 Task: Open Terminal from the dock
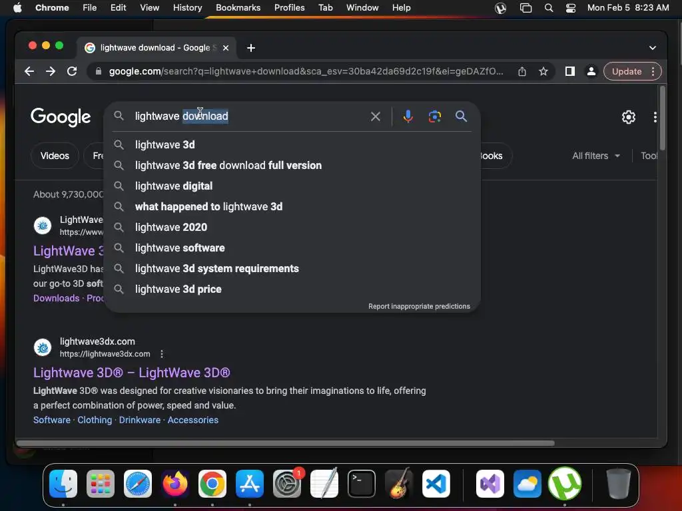tap(362, 484)
